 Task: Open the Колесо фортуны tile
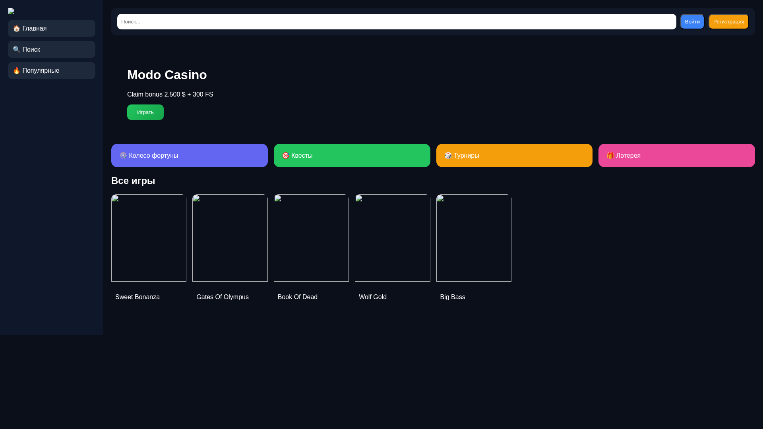click(x=190, y=155)
